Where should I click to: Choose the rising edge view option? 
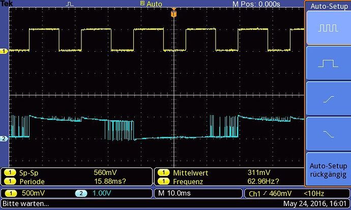pos(328,98)
